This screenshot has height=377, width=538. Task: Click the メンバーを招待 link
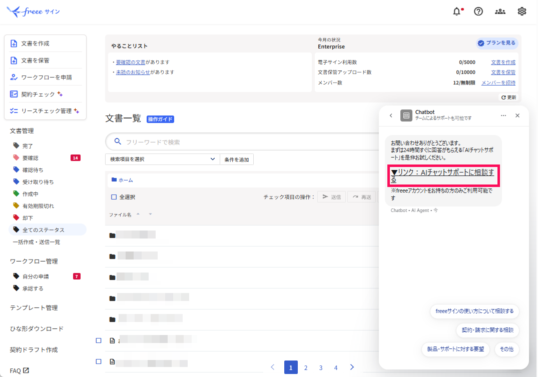point(498,82)
